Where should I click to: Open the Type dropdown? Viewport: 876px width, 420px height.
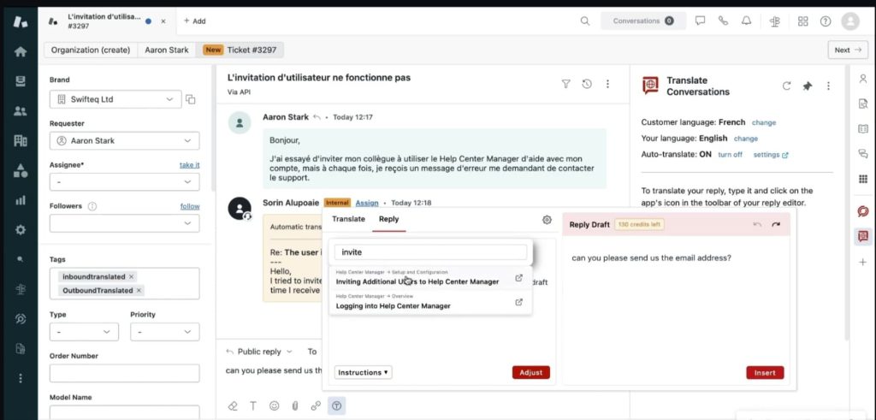click(84, 332)
